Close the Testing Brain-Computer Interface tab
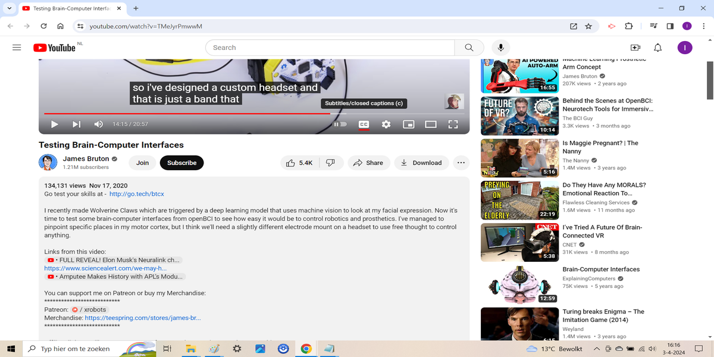 point(118,8)
